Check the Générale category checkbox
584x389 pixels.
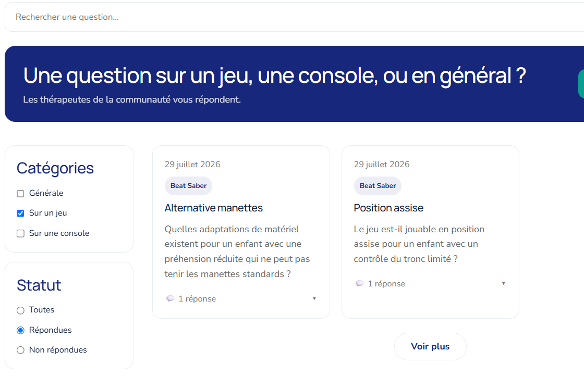click(20, 193)
